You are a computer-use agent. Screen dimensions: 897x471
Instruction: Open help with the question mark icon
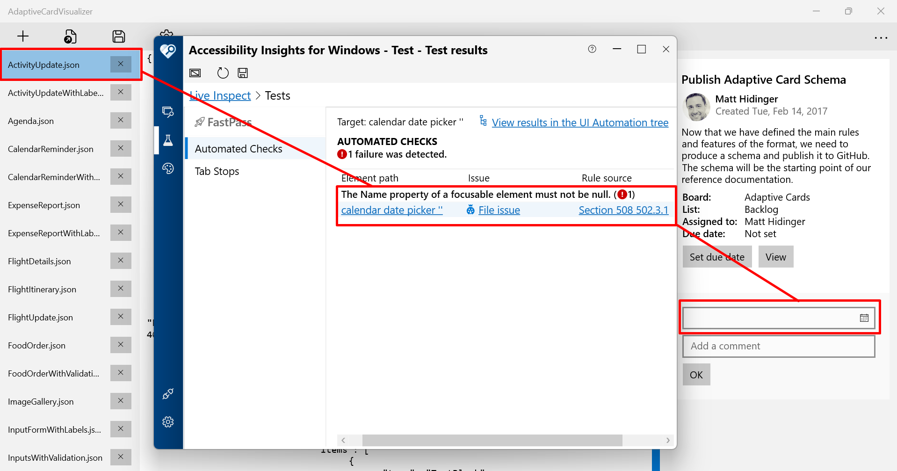pyautogui.click(x=592, y=49)
